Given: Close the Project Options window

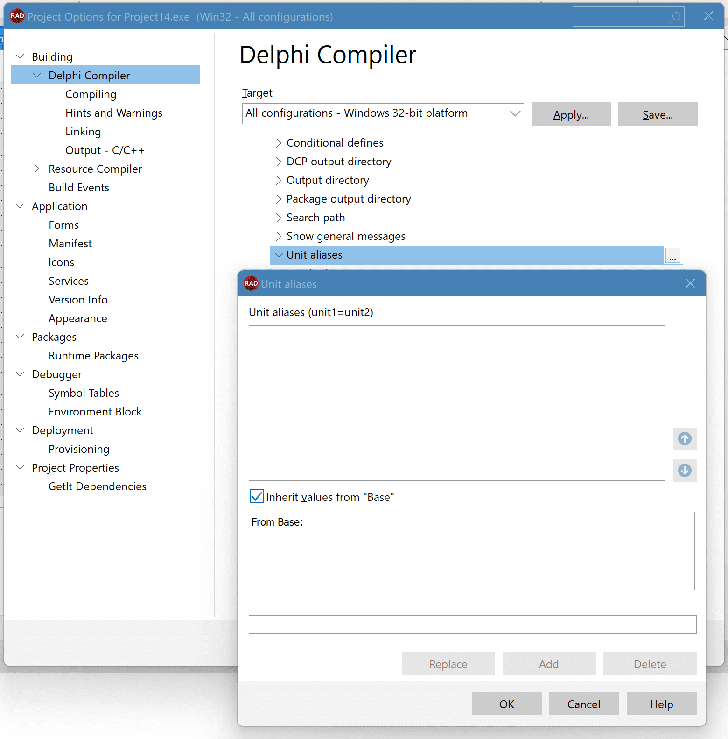Looking at the screenshot, I should pos(708,16).
